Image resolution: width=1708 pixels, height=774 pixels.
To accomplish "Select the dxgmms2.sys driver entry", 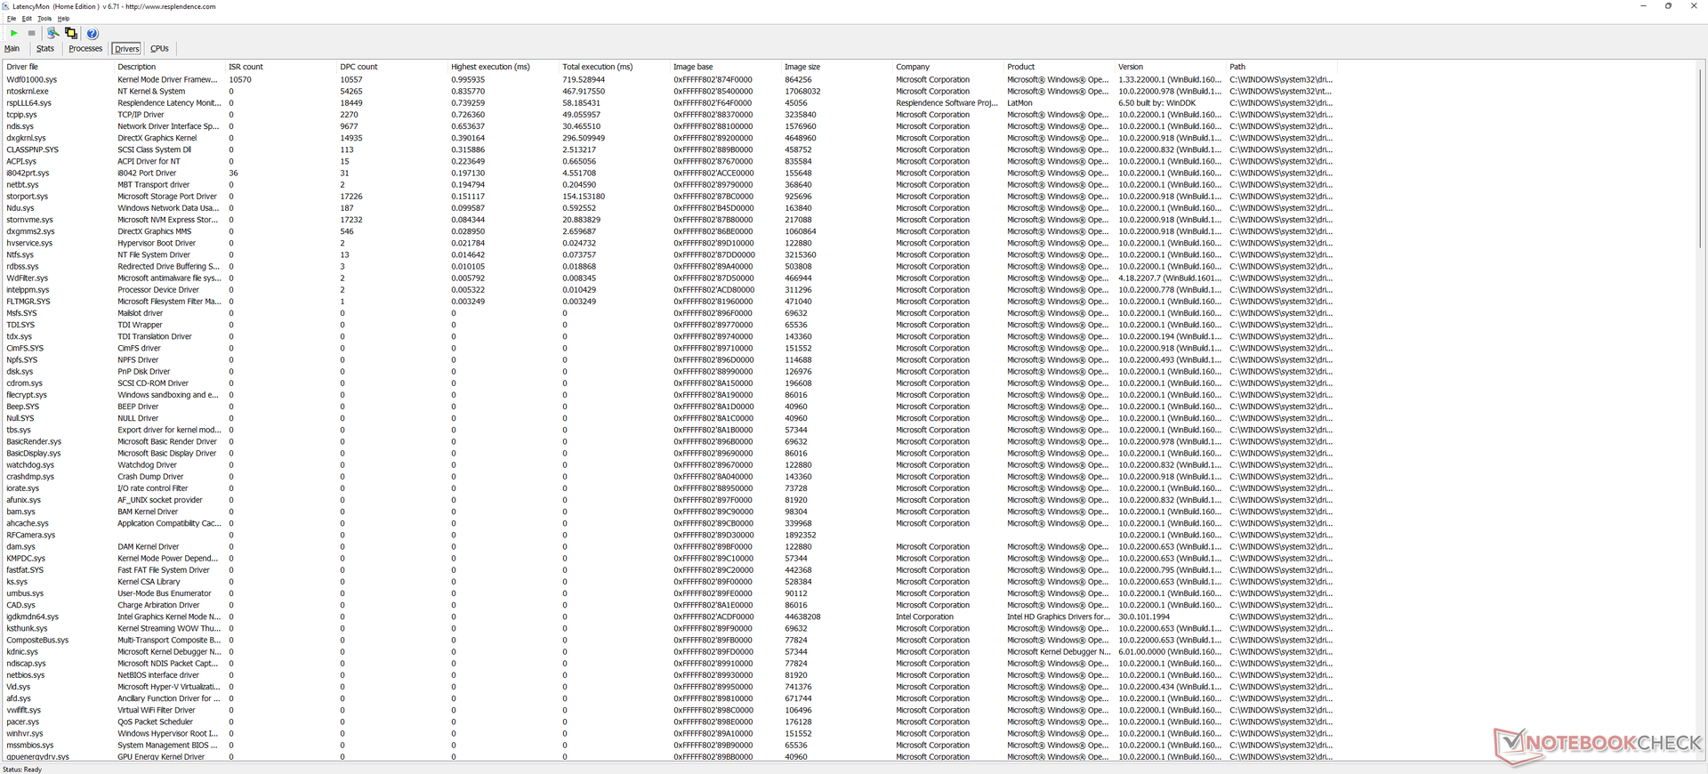I will point(30,231).
